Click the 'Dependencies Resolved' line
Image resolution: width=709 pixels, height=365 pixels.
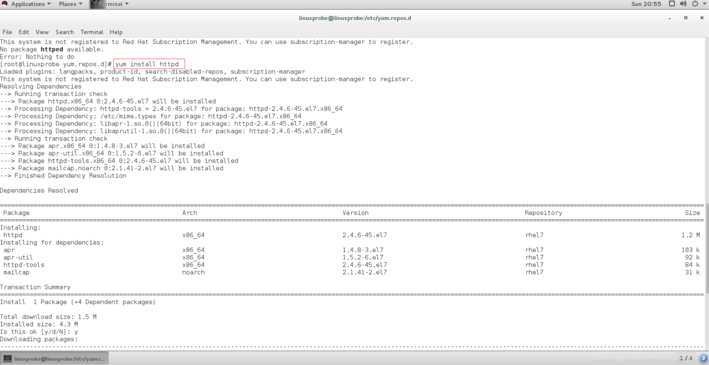pyautogui.click(x=39, y=191)
